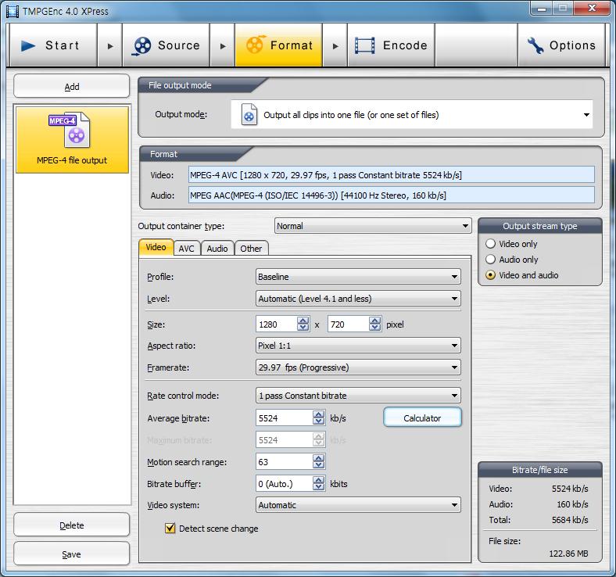Viewport: 616px width, 577px height.
Task: Click the arrow between Source and Format
Action: (222, 45)
